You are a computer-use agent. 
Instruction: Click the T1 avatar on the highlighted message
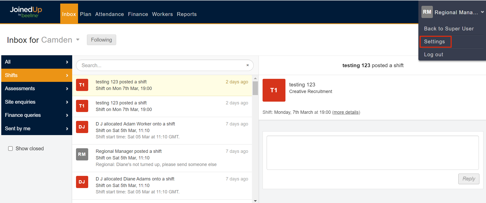pos(82,85)
